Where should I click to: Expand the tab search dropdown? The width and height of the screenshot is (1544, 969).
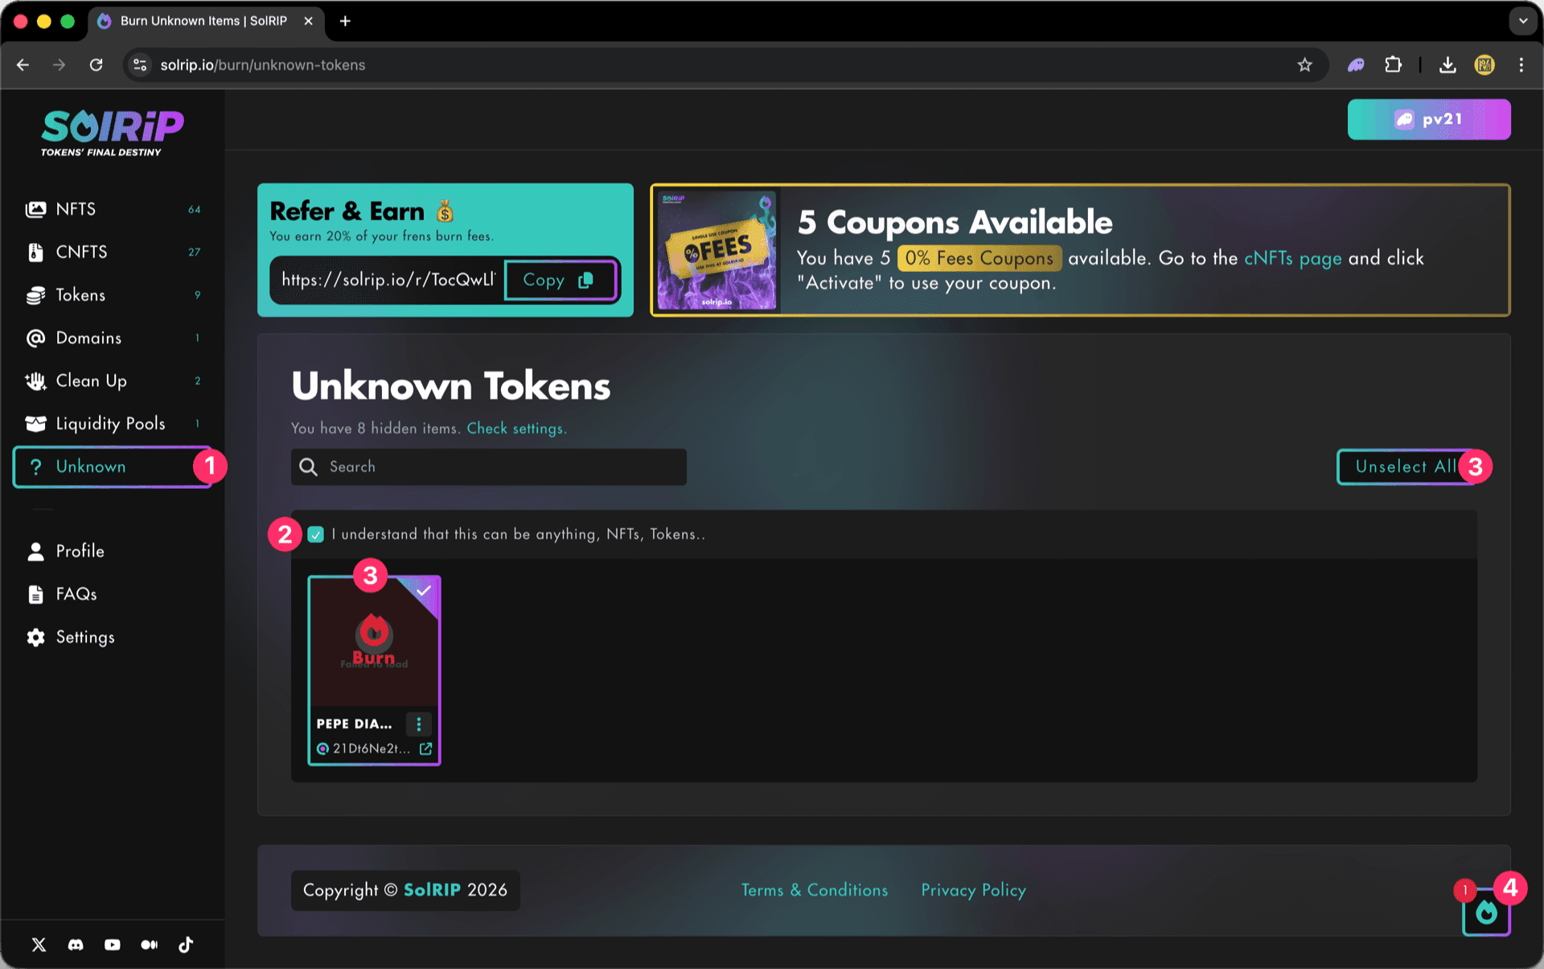(1522, 21)
